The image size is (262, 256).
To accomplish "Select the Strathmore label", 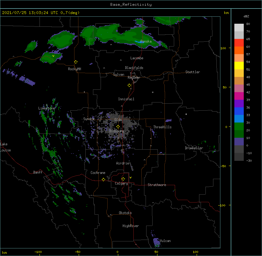I will [157, 185].
